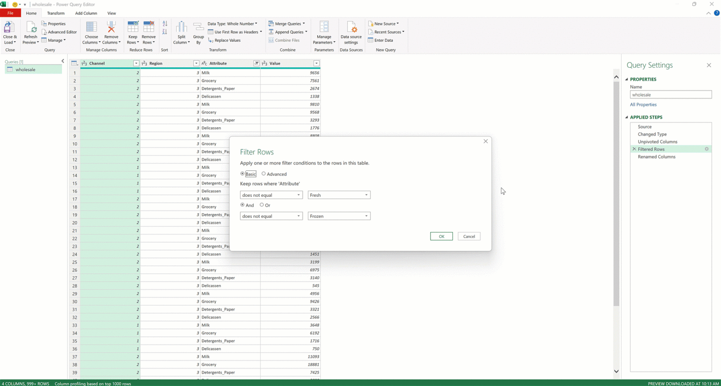
Task: Select the Or radio option
Action: point(262,205)
